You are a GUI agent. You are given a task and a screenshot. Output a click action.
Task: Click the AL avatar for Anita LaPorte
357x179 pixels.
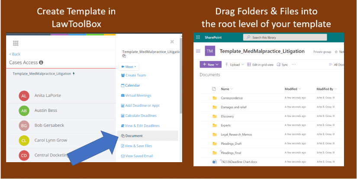(x=24, y=96)
